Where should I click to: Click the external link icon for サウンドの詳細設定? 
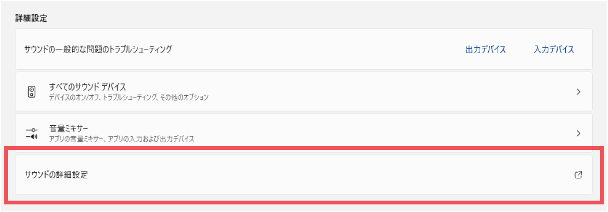tap(578, 175)
